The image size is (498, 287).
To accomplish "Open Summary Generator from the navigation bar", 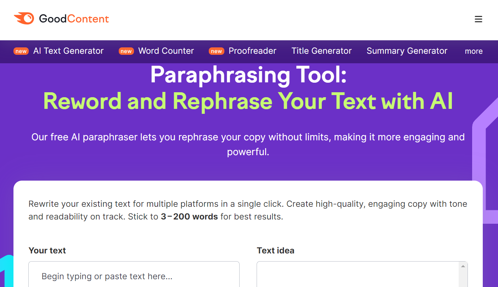I will coord(407,51).
